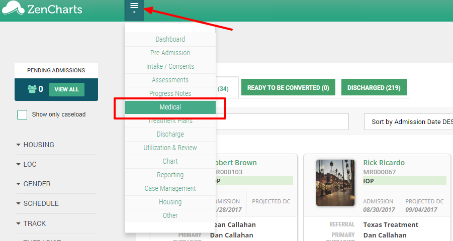Screen dimensions: 453x241
Task: Open Progress Notes from menu
Action: [170, 93]
